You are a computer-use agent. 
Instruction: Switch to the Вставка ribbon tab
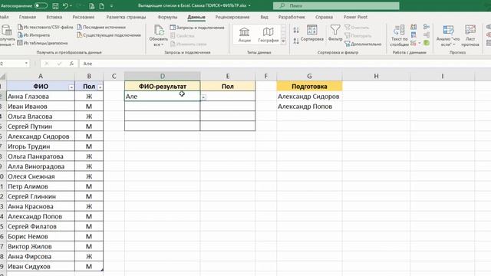tap(54, 17)
